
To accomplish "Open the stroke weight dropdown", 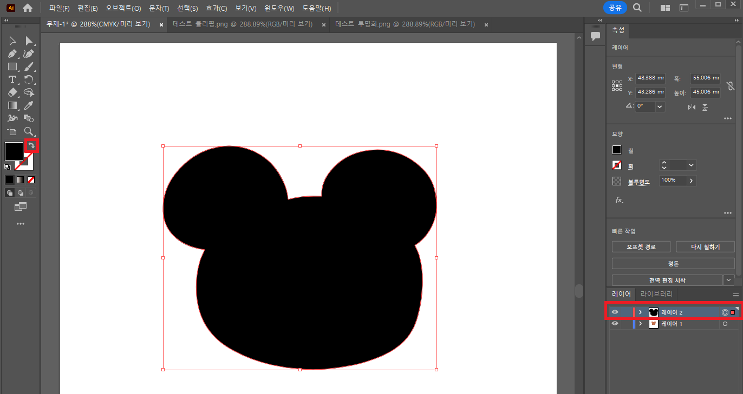I will pyautogui.click(x=691, y=165).
